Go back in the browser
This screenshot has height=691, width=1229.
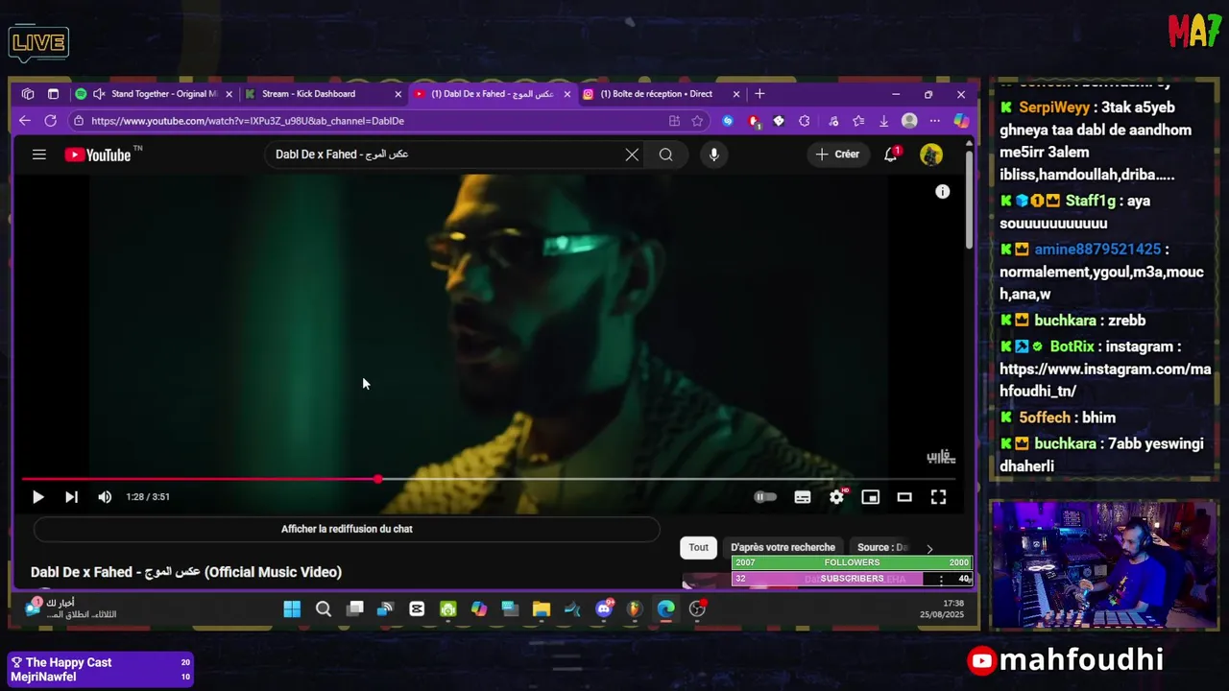click(x=25, y=121)
